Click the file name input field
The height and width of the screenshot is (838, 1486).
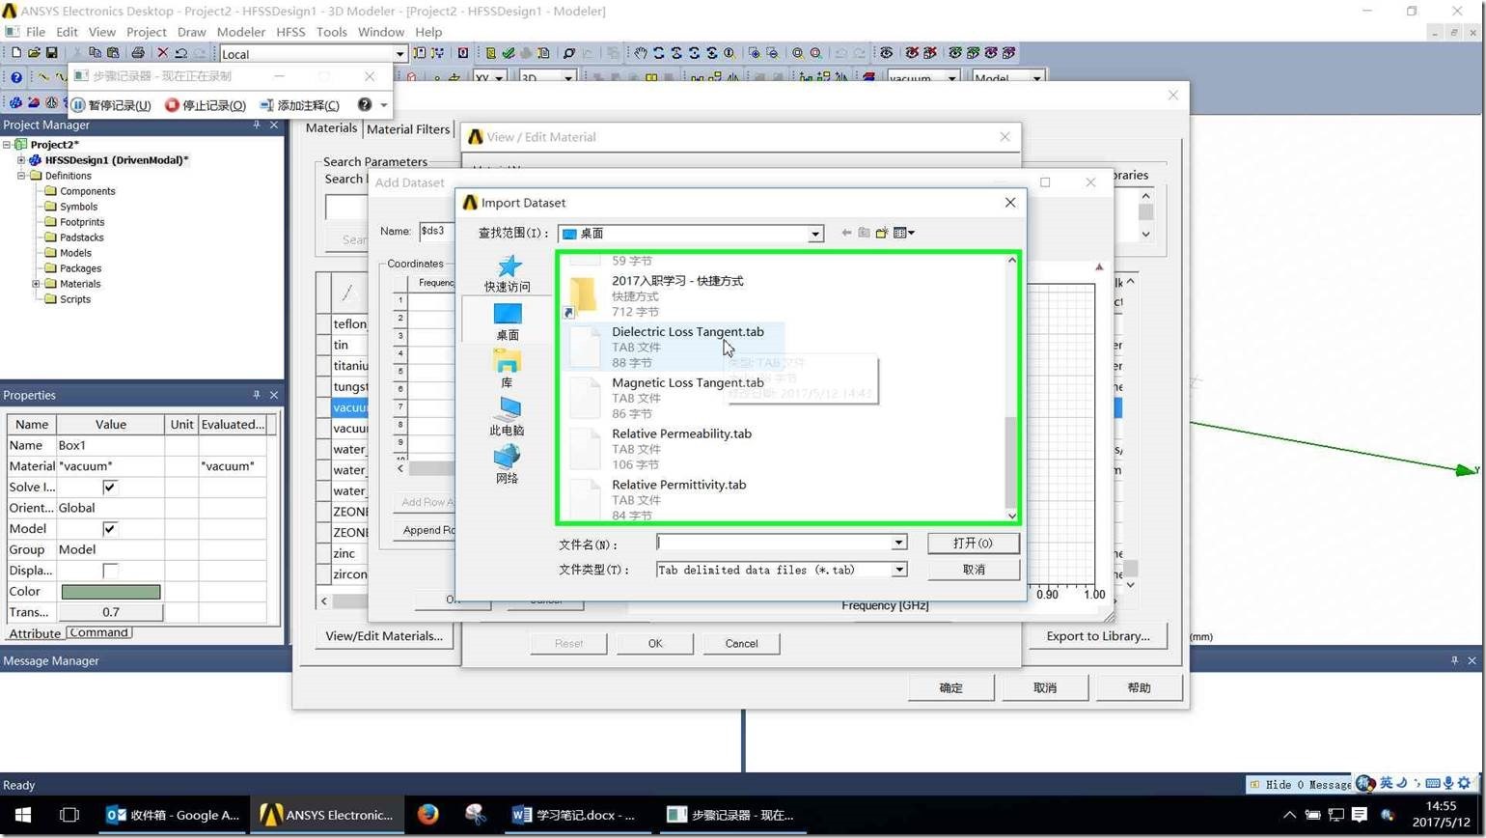click(x=774, y=543)
